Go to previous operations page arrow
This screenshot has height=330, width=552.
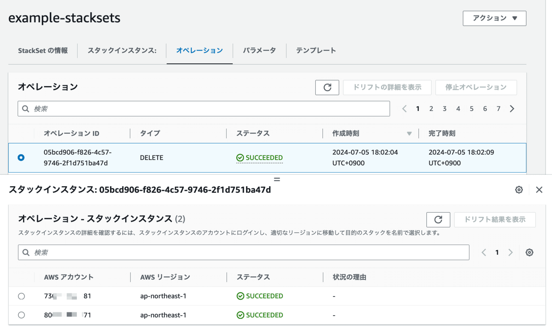[404, 109]
